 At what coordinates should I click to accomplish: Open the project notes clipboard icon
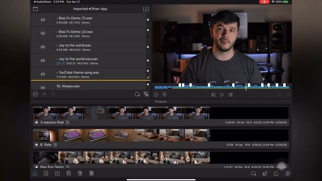92,173
